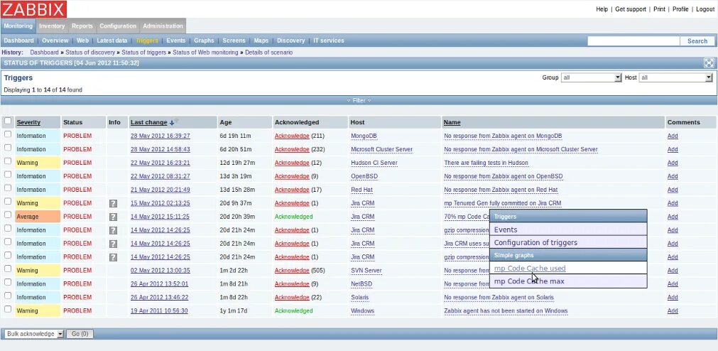Open 'Details of scenario' history breadcrumb

pyautogui.click(x=268, y=53)
